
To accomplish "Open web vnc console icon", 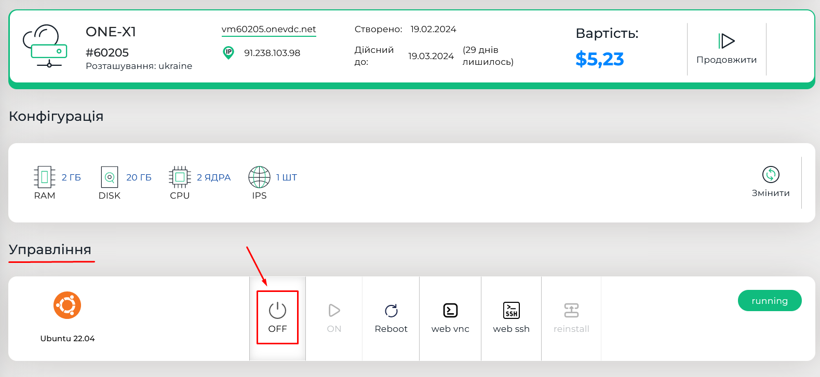I will (450, 310).
